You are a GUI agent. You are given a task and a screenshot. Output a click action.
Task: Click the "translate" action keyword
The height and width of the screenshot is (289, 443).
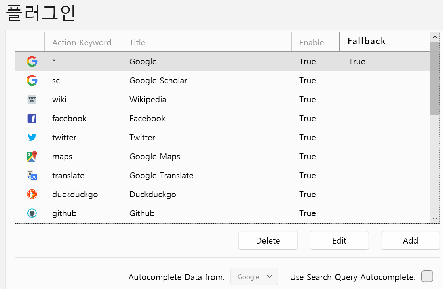point(68,176)
